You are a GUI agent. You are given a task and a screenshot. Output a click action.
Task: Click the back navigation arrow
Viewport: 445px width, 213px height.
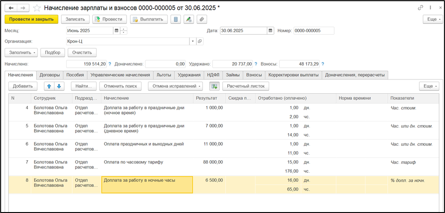click(11, 8)
